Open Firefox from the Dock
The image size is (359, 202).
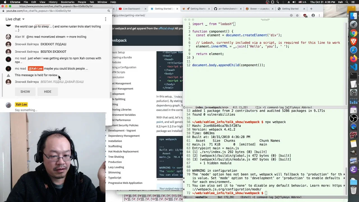coord(354,58)
